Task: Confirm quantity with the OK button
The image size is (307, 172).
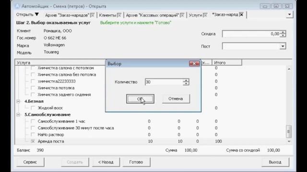Action: (x=140, y=99)
